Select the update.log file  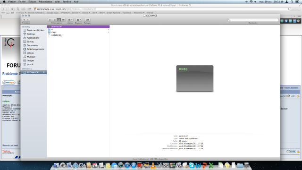(56, 35)
